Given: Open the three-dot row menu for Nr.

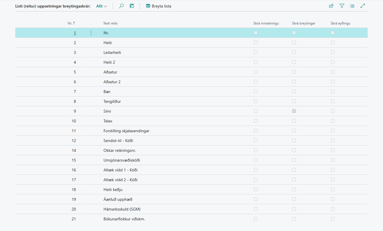Looking at the screenshot, I should [x=91, y=33].
